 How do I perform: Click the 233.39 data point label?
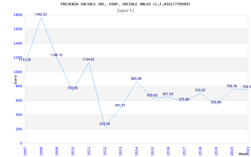104,124
